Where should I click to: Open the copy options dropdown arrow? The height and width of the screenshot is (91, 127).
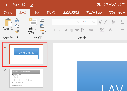point(21,26)
